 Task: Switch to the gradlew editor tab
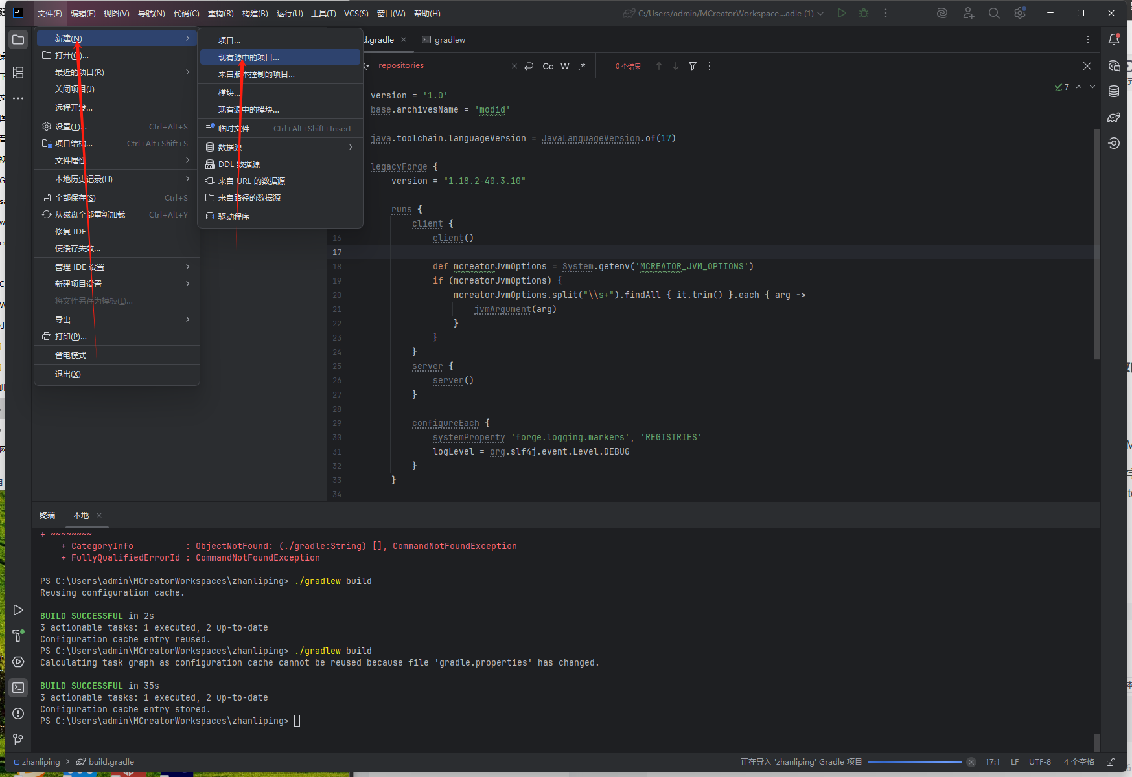[449, 39]
